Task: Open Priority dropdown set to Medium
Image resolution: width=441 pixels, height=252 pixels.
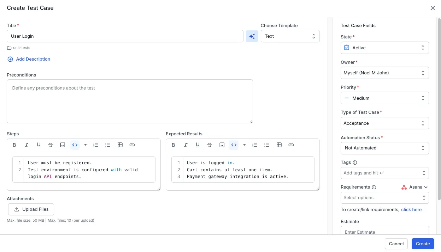Action: (x=384, y=98)
